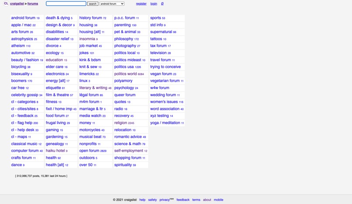352x204 pixels.
Task: Open the disaster relief forum
Action: pos(58,39)
